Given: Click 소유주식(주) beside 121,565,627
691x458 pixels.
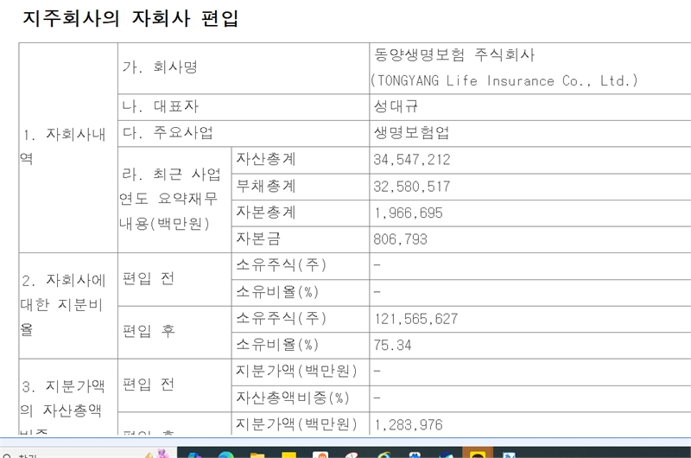Looking at the screenshot, I should coord(282,318).
